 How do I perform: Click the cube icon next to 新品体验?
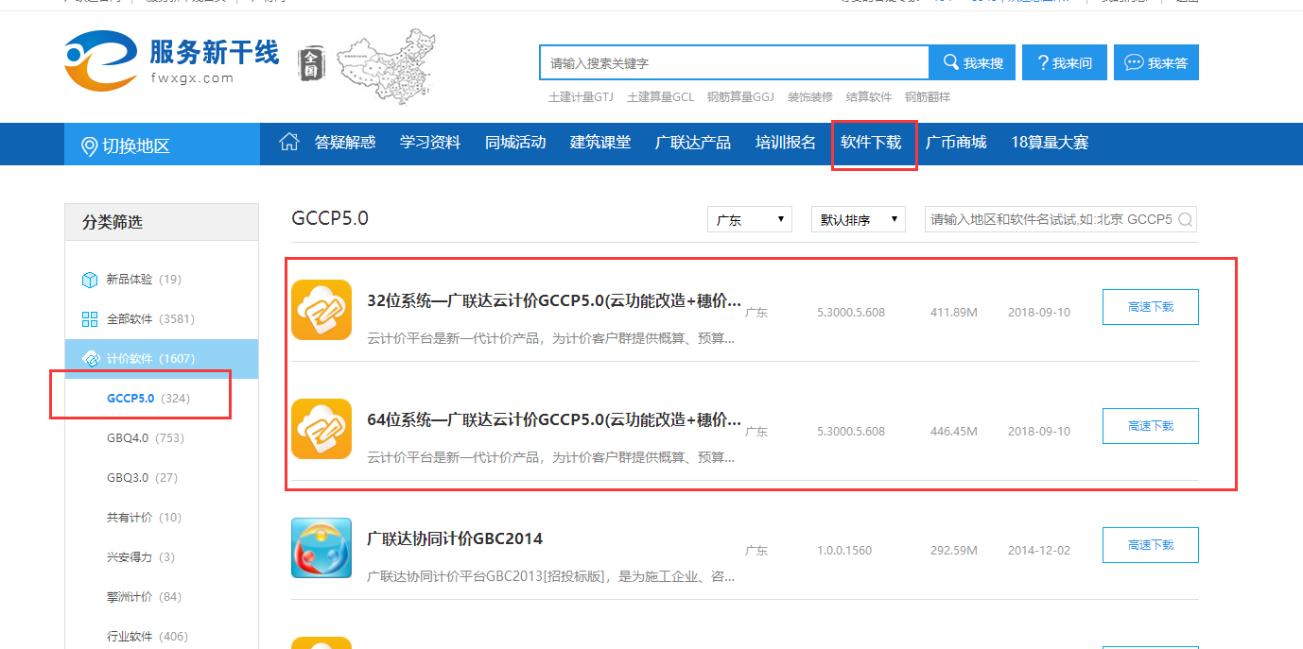(x=90, y=280)
